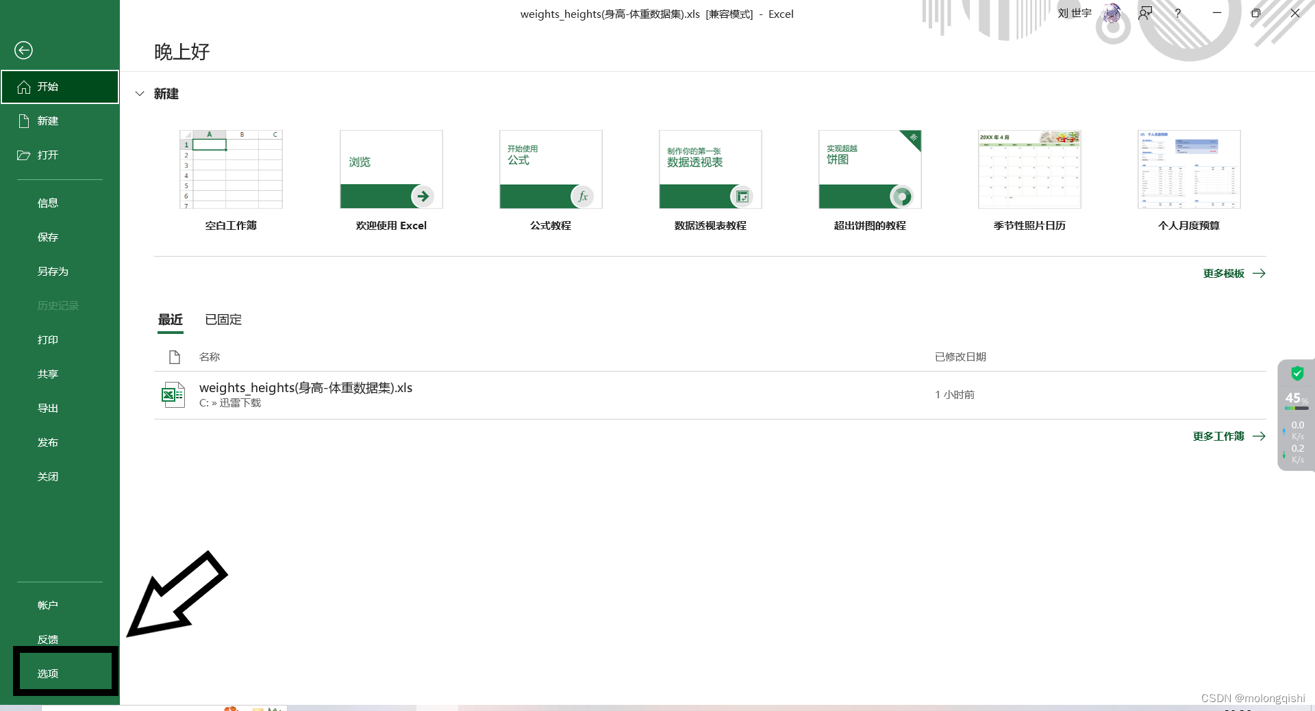Switch to the 最近 tab
This screenshot has height=711, width=1315.
[x=171, y=320]
